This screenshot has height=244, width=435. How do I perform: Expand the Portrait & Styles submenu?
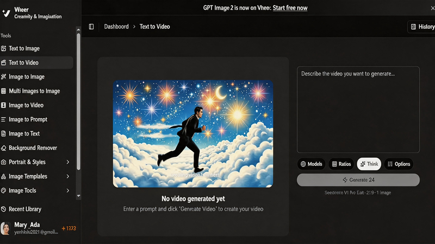[67, 162]
